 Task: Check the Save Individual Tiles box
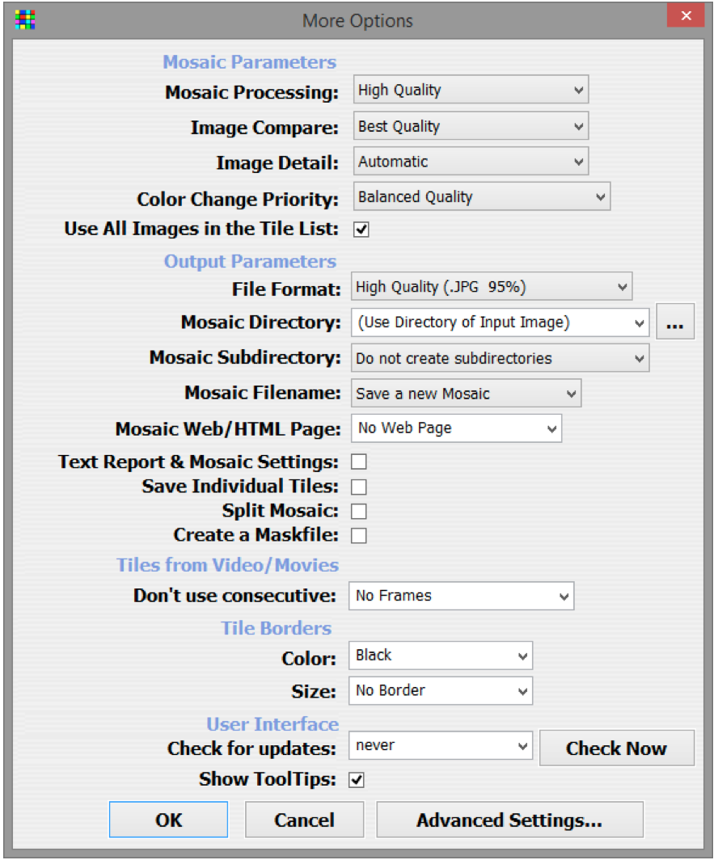359,487
